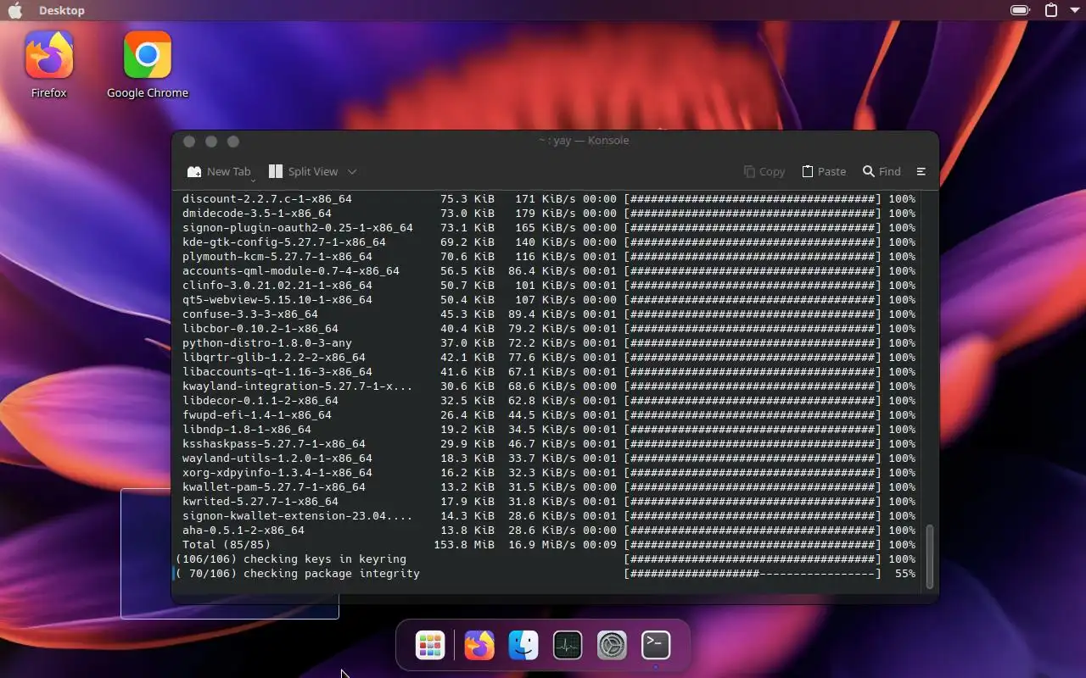The height and width of the screenshot is (678, 1086).
Task: Expand the Split View dropdown chevron
Action: 352,171
